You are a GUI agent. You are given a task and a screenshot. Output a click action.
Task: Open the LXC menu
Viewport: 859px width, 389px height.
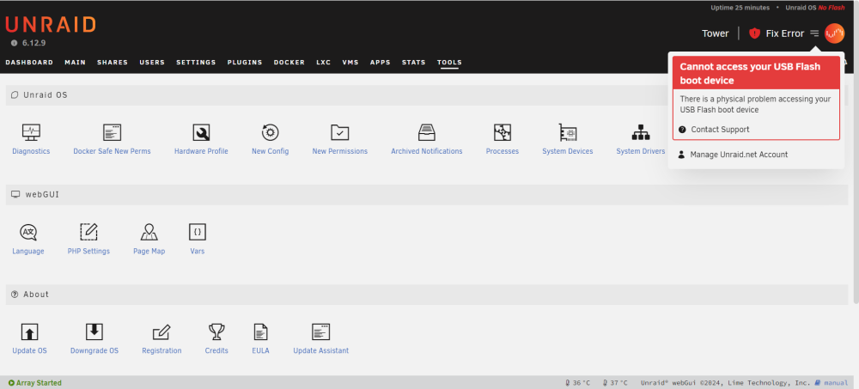click(323, 63)
